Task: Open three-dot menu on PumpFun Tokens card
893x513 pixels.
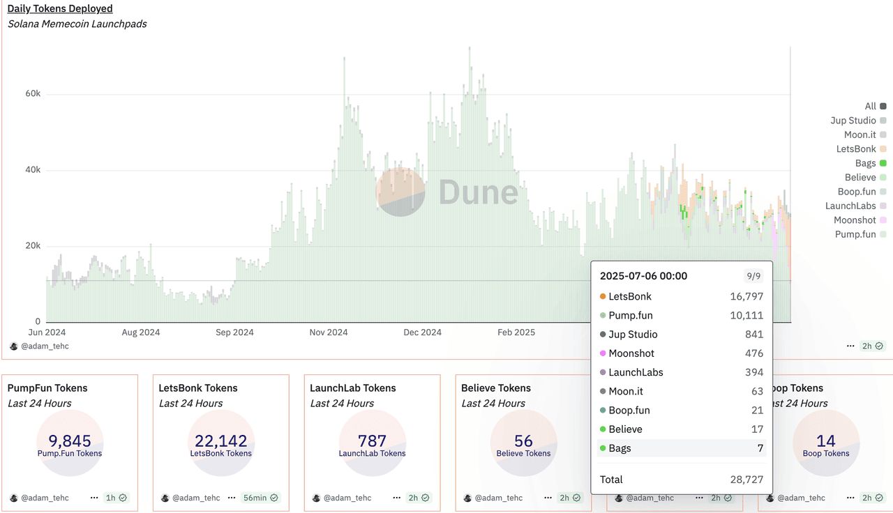Action: tap(94, 498)
